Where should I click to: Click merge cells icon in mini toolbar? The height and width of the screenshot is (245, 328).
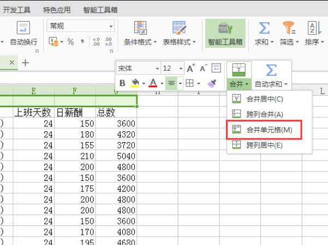(238, 70)
